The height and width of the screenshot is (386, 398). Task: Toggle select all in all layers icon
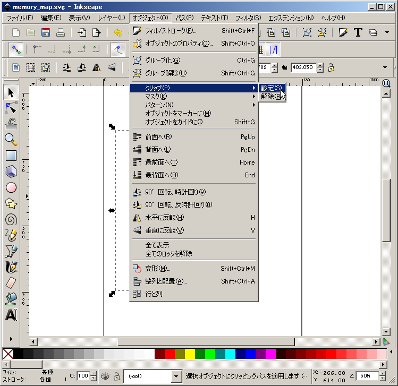(x=31, y=67)
